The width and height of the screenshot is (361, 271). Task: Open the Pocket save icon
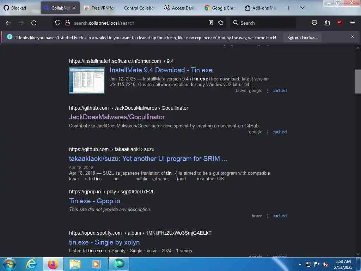pyautogui.click(x=314, y=23)
